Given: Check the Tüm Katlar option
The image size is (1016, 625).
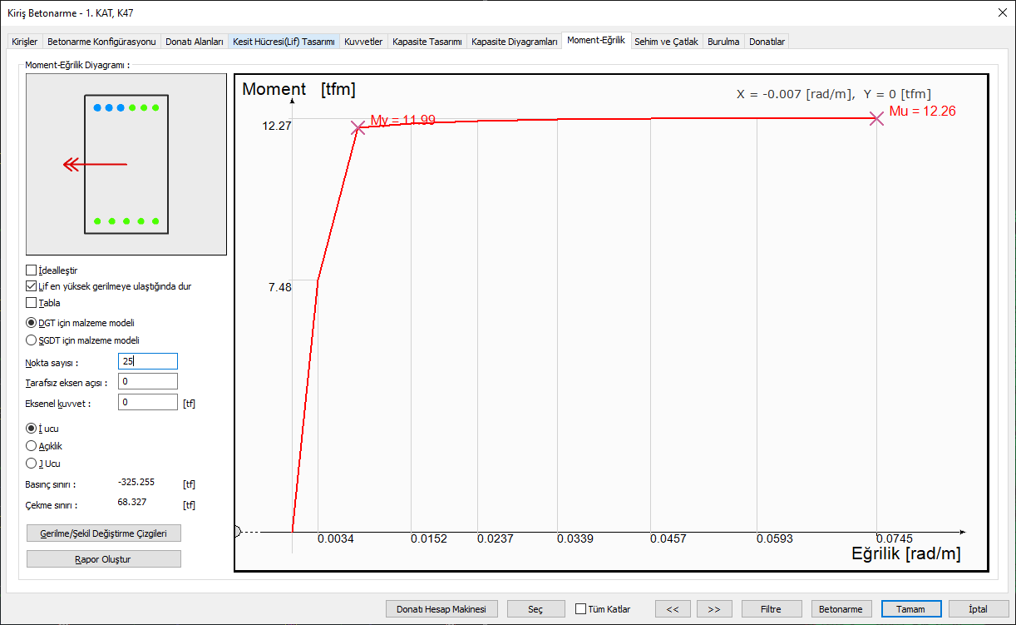Looking at the screenshot, I should point(581,609).
